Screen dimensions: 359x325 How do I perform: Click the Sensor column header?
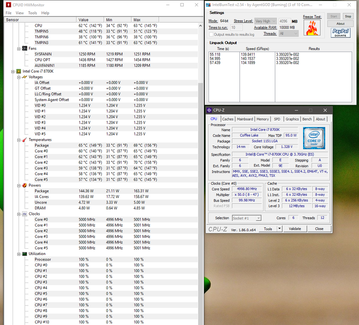40,20
